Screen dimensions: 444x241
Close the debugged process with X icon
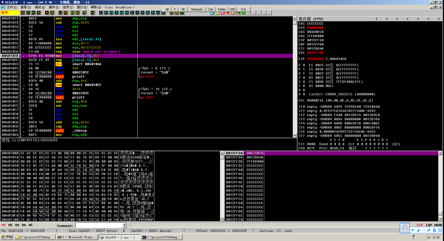(39, 13)
